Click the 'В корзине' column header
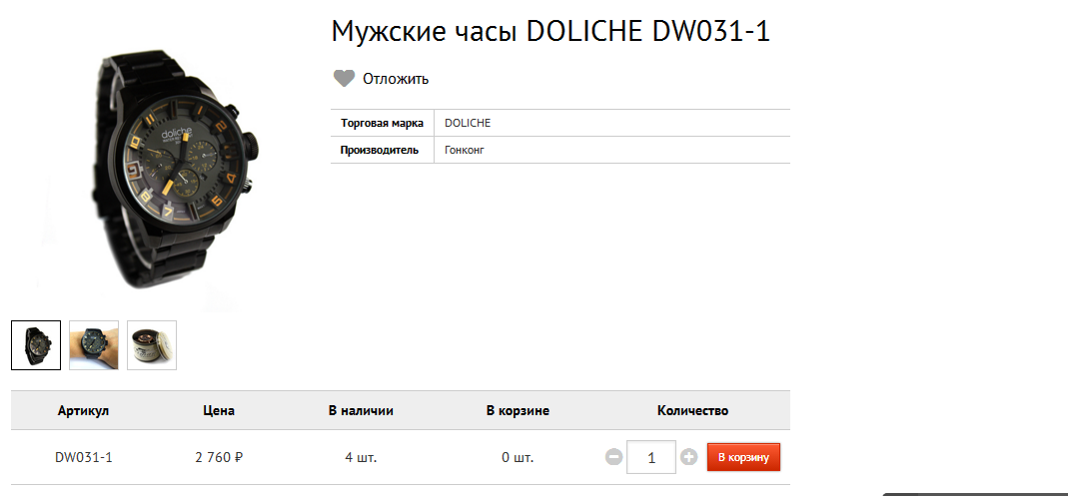 coord(518,411)
